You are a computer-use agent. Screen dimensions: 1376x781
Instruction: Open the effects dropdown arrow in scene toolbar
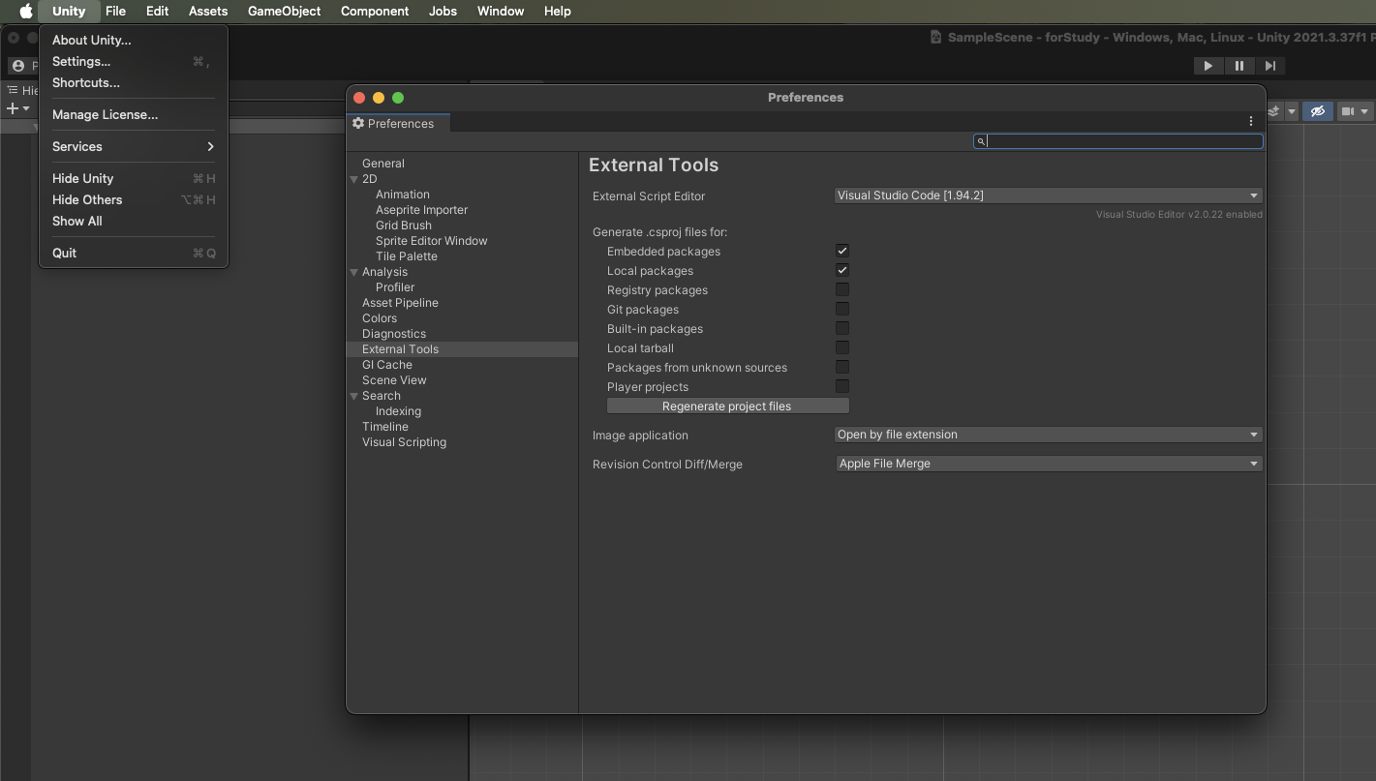click(x=1292, y=112)
